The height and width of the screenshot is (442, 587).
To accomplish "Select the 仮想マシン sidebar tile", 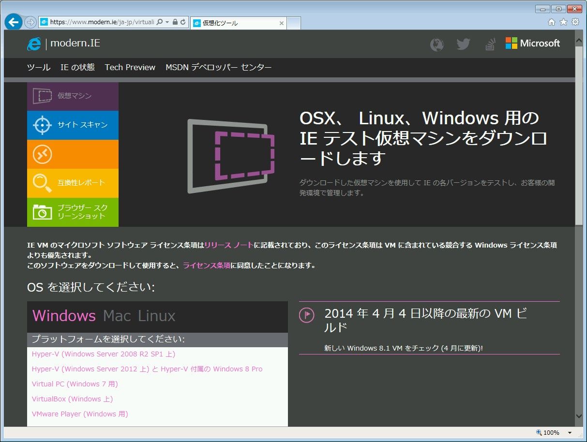I will pos(73,96).
